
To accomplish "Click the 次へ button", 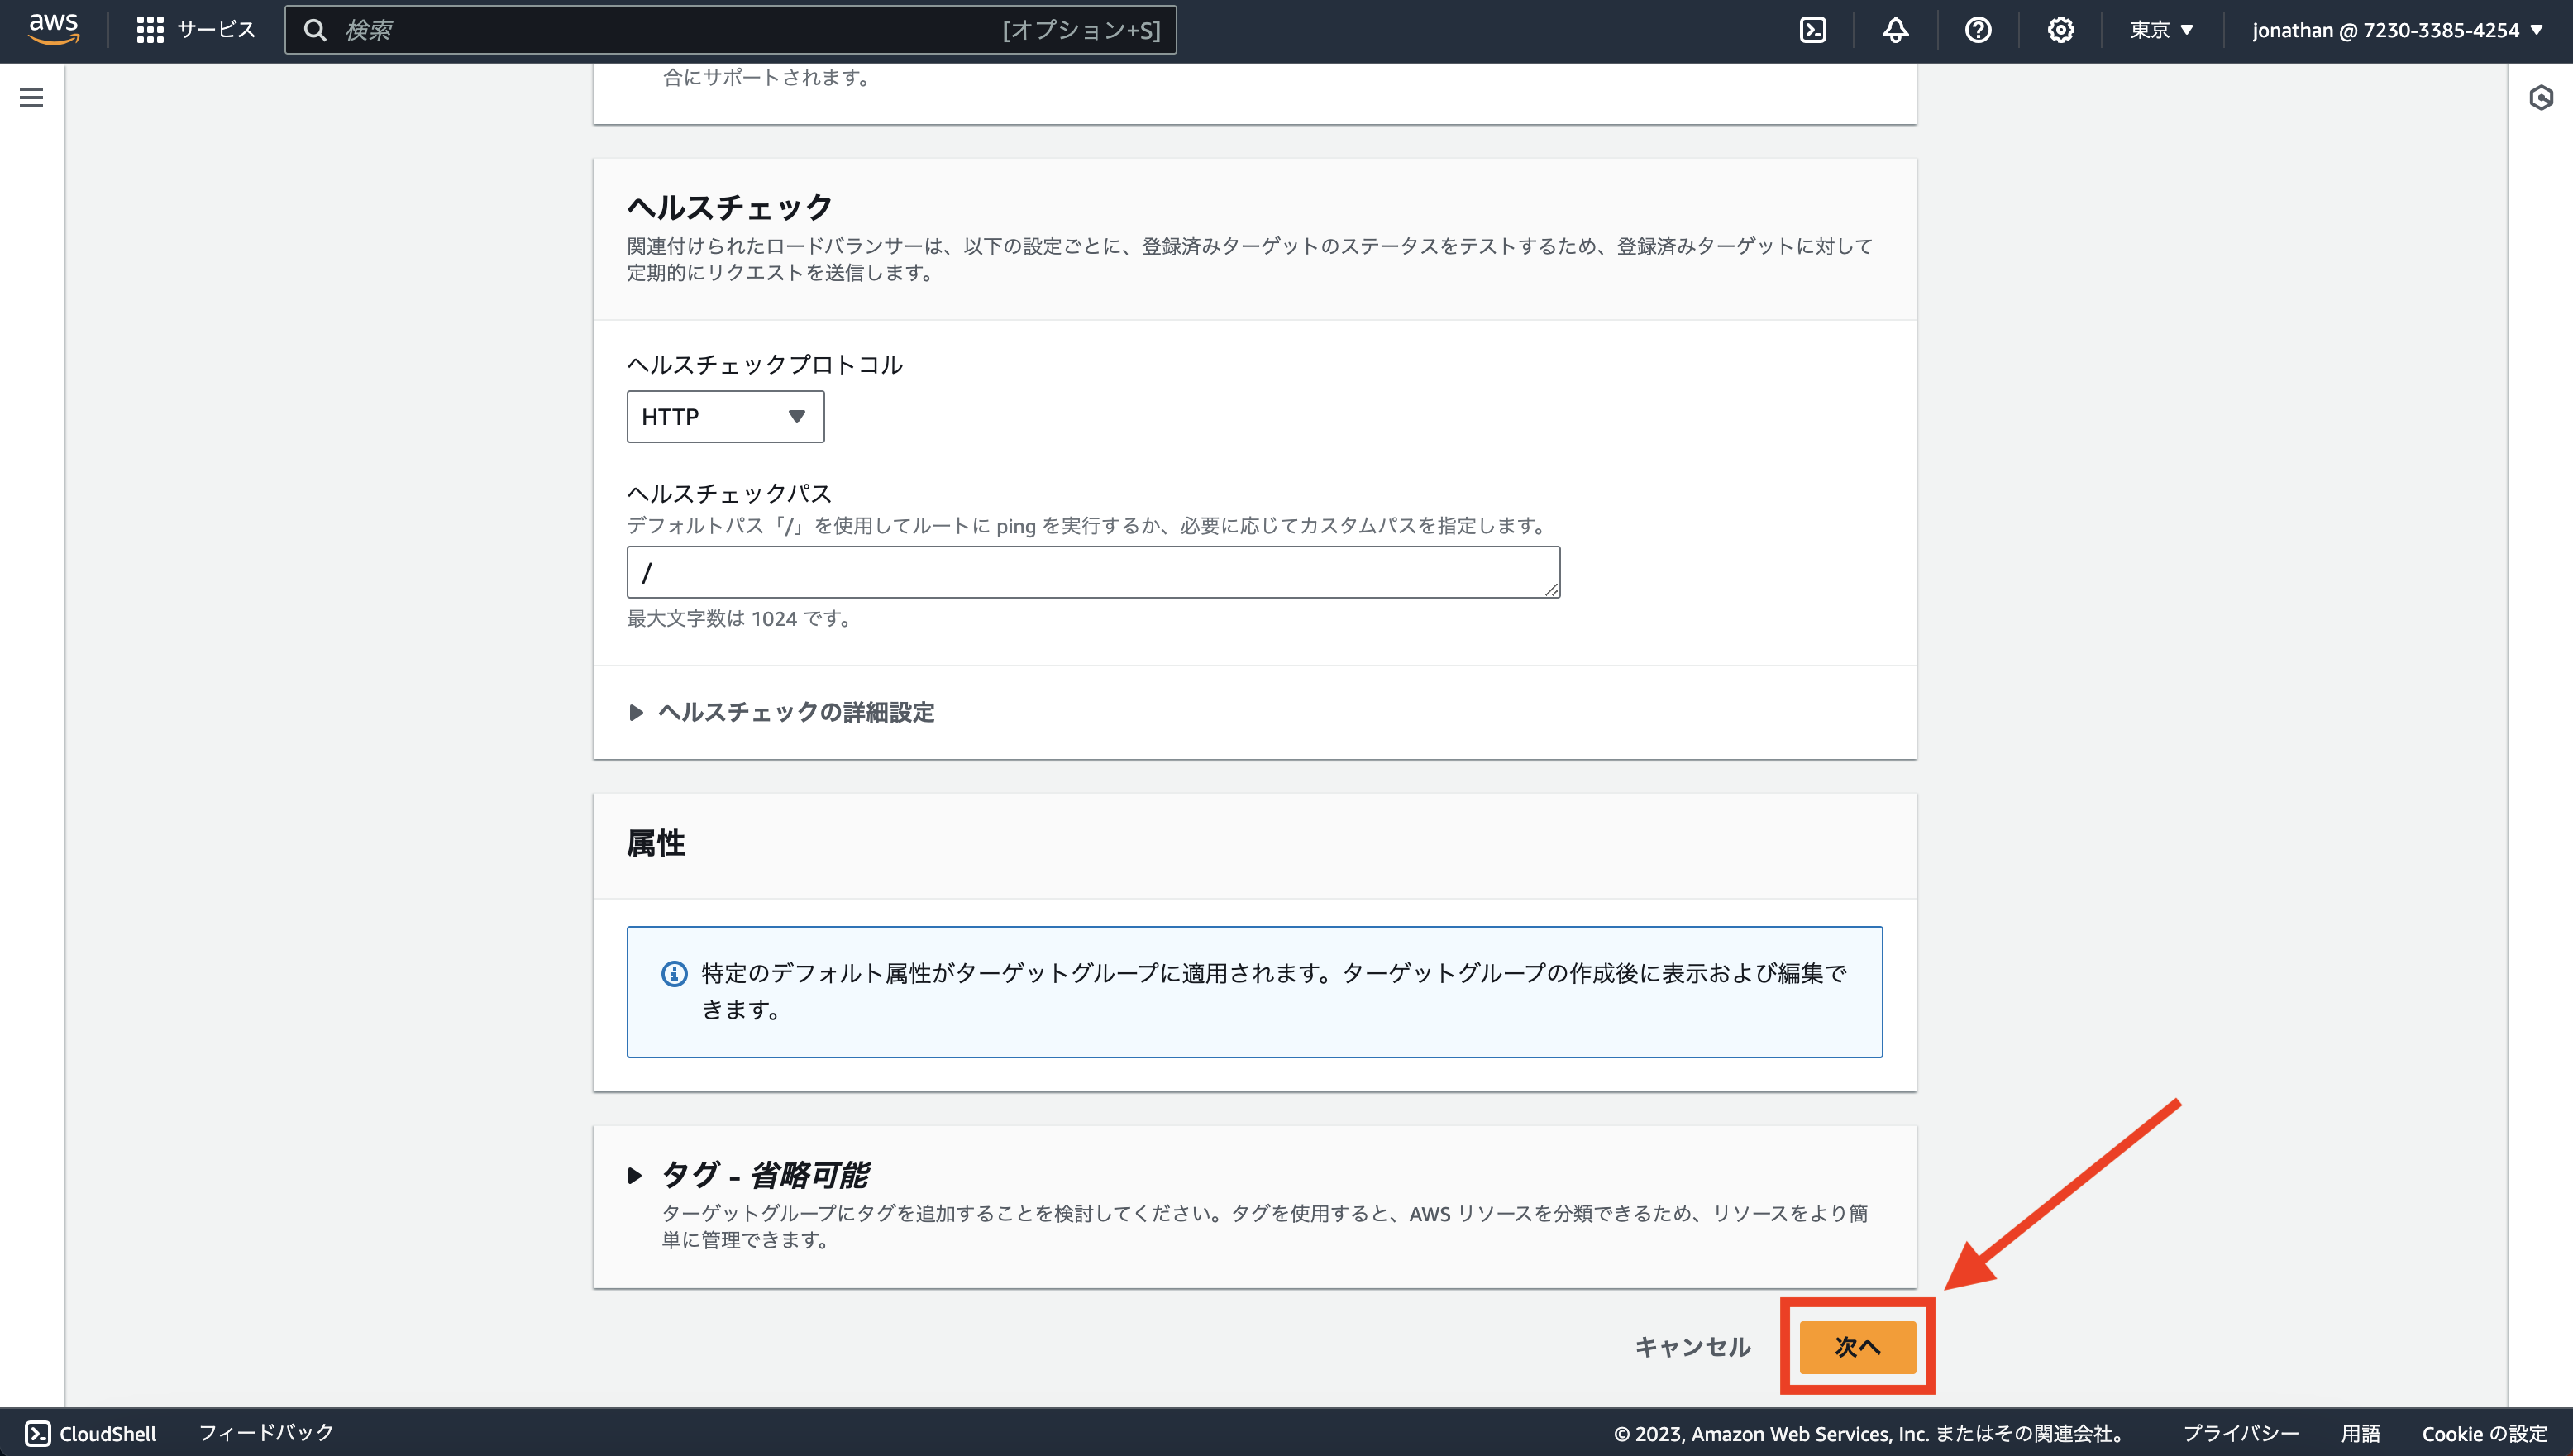I will tap(1857, 1346).
